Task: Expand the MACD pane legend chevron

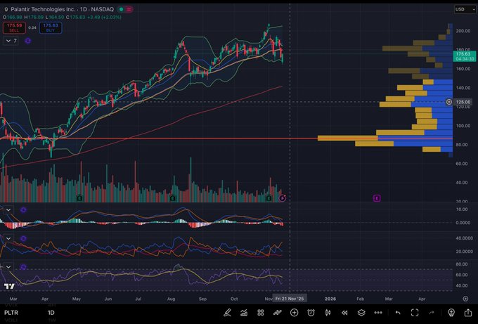Action: coord(8,209)
